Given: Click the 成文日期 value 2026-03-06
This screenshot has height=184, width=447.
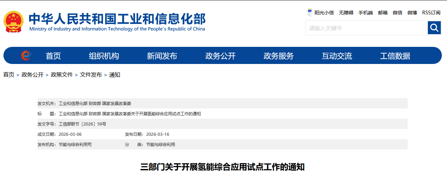Looking at the screenshot, I should [70, 134].
